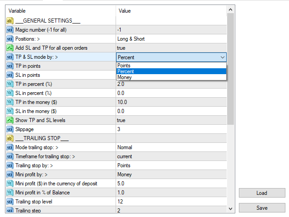Edit Mini profit ($) value 5.0
Screen dimensions: 289x217
click(x=171, y=184)
